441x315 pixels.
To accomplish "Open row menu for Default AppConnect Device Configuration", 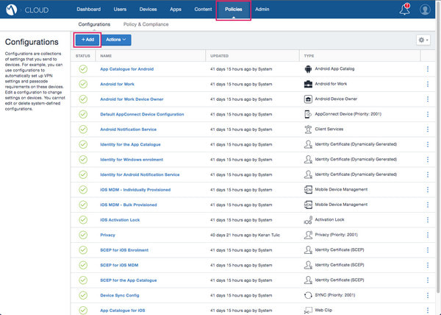I will tap(428, 114).
